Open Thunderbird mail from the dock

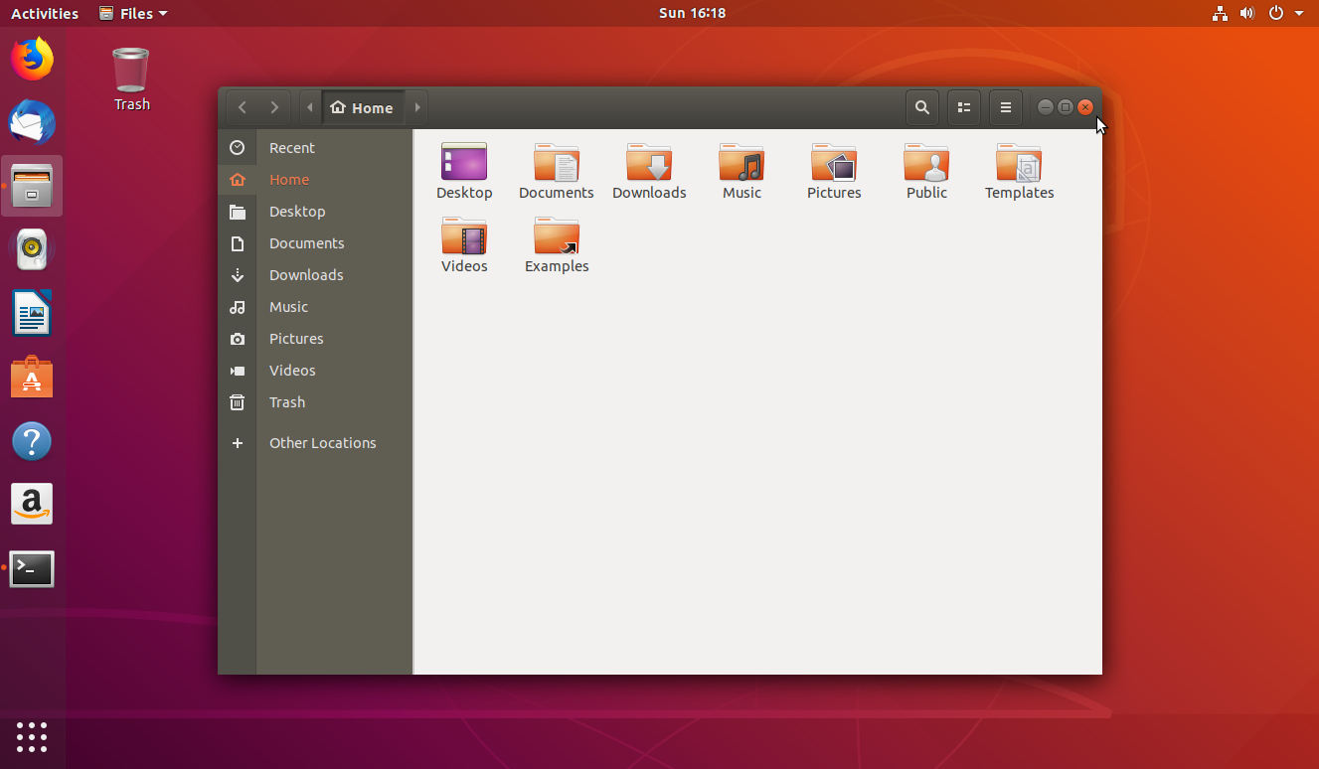pyautogui.click(x=32, y=122)
